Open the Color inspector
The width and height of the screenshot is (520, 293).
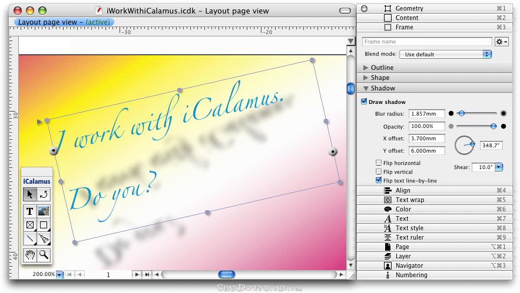[435, 209]
